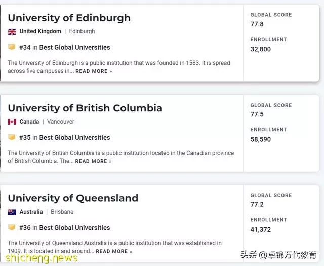324x266 pixels.
Task: Click the Australia flag icon
Action: point(12,212)
